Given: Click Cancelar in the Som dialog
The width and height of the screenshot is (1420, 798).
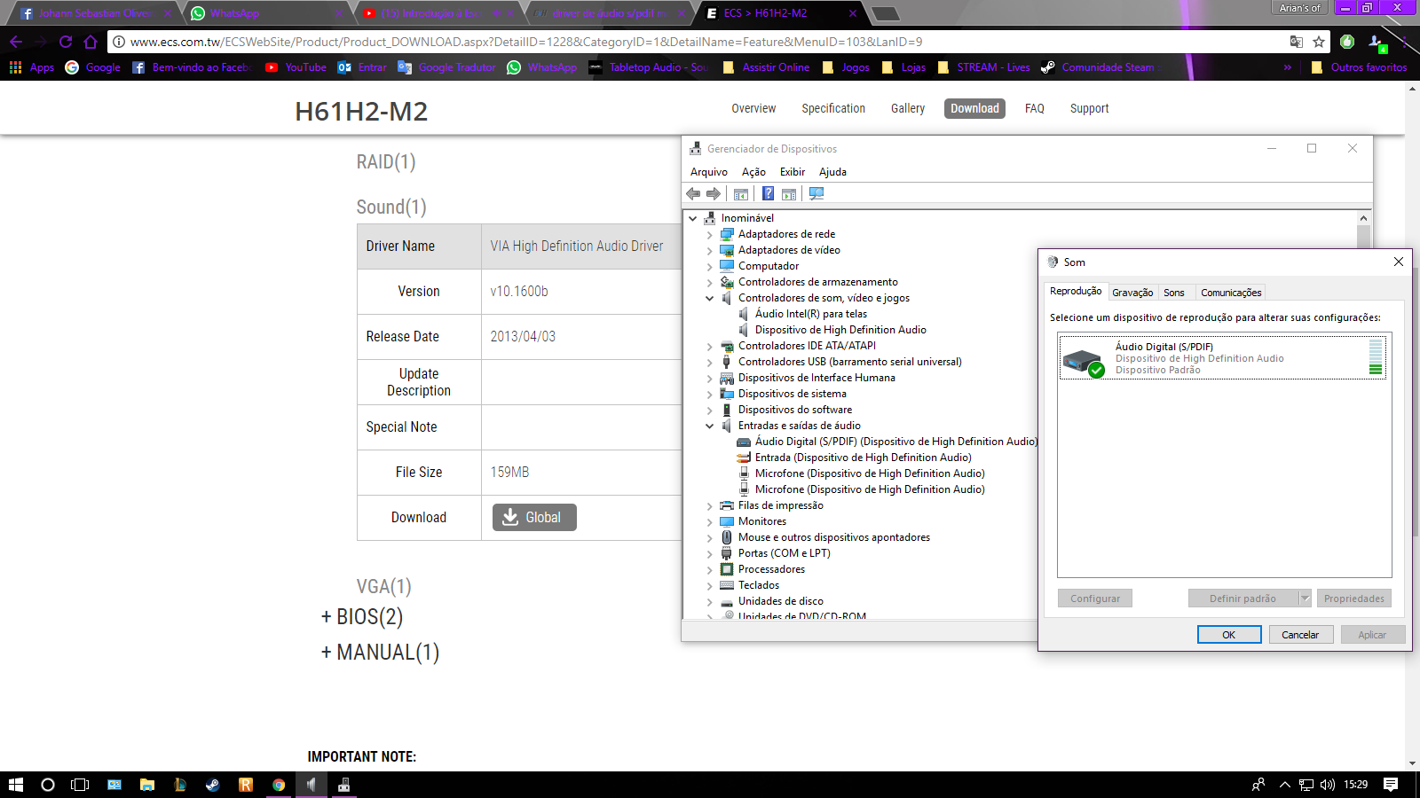Looking at the screenshot, I should click(x=1300, y=635).
